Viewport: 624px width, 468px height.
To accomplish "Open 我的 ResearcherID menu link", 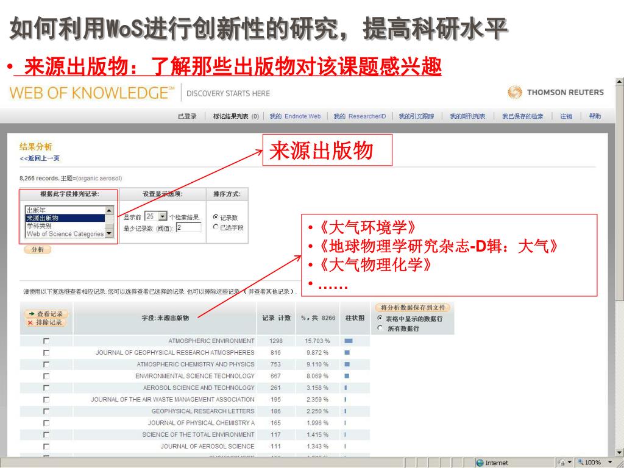I will click(360, 116).
